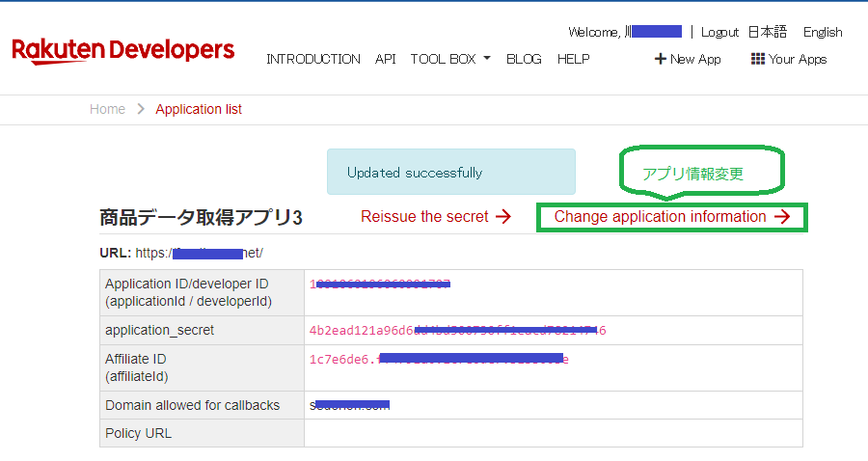Go to the BLOG page
This screenshot has width=868, height=461.
[x=524, y=59]
